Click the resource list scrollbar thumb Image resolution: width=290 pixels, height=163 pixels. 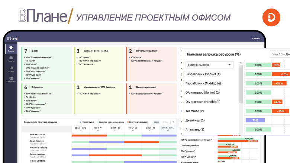[x=241, y=84]
